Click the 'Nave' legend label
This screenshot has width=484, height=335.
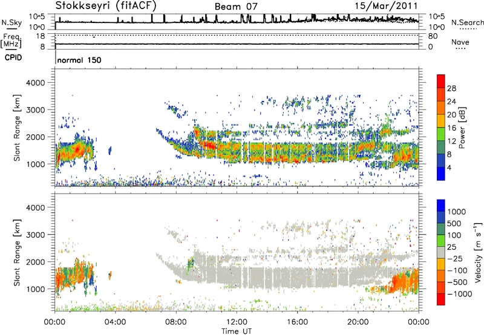[460, 42]
